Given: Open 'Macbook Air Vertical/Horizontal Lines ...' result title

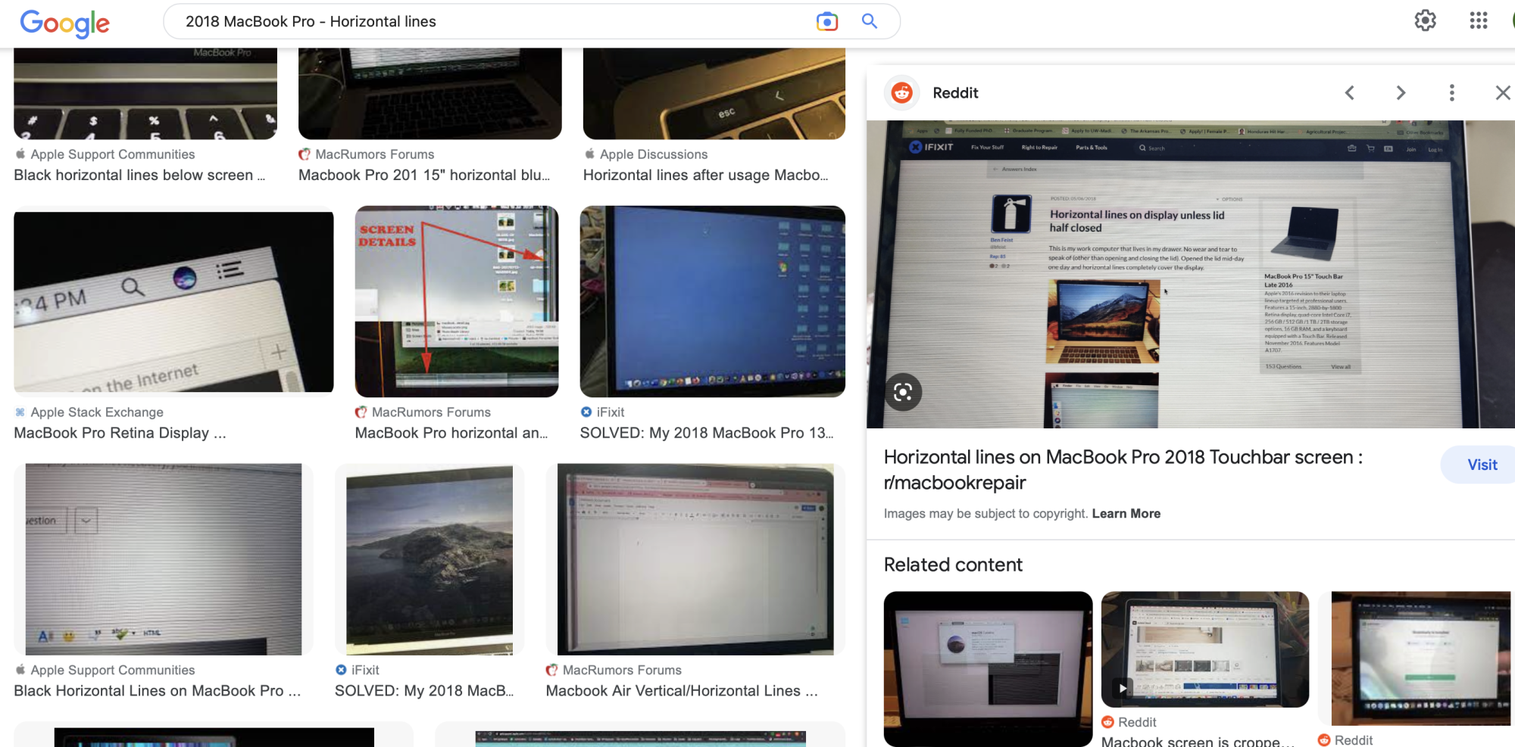Looking at the screenshot, I should (682, 691).
